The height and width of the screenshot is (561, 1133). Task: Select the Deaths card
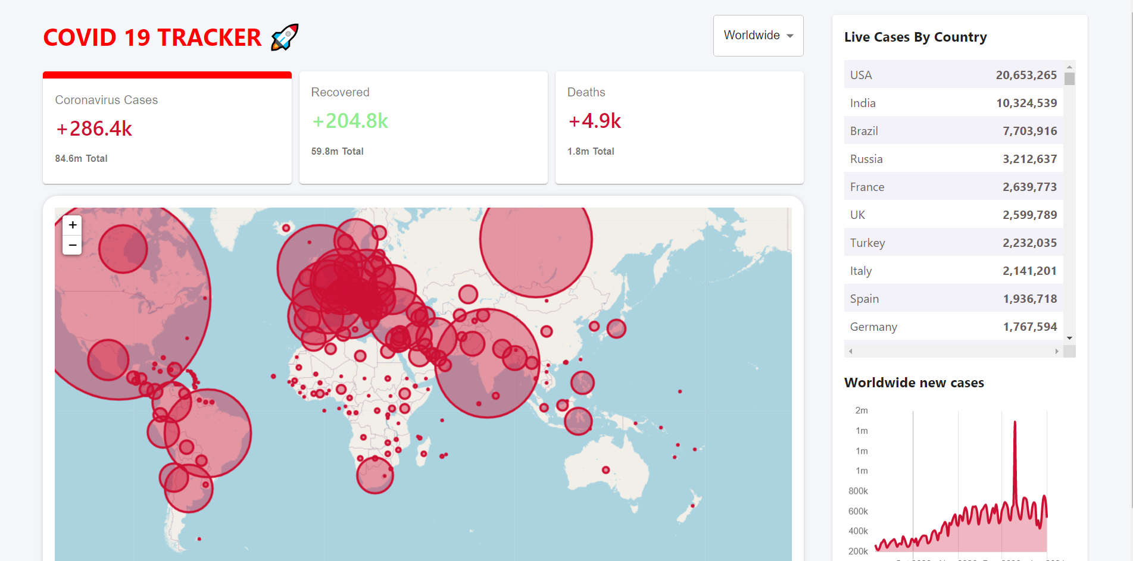coord(679,127)
